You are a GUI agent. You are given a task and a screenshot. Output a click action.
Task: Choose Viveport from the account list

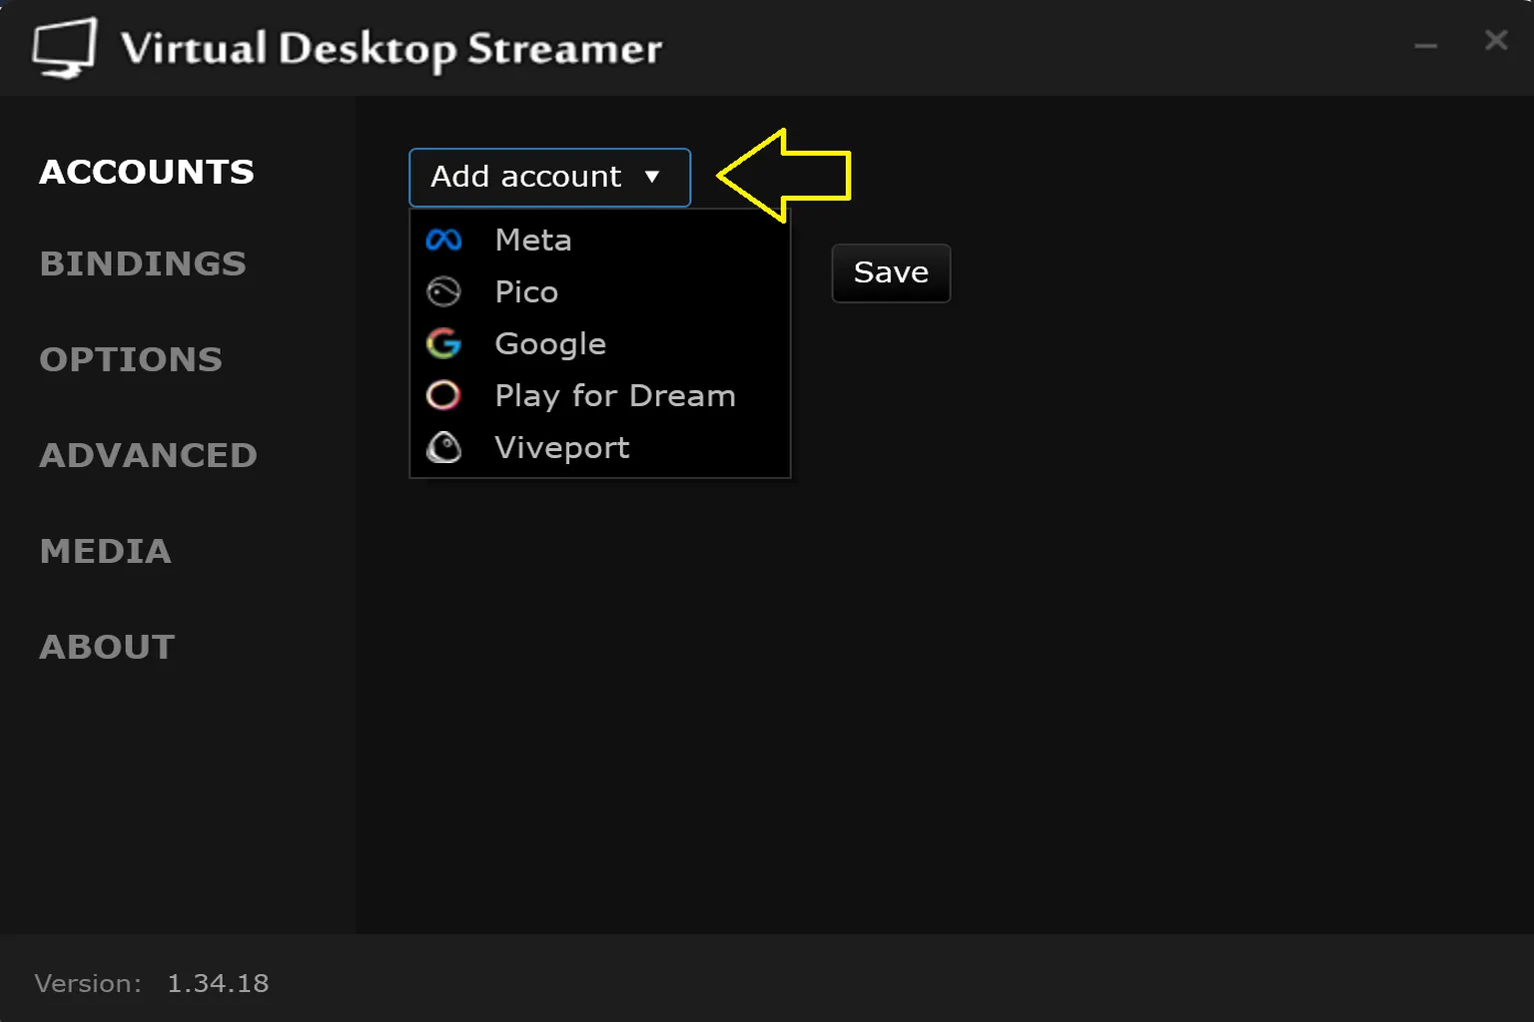[600, 447]
